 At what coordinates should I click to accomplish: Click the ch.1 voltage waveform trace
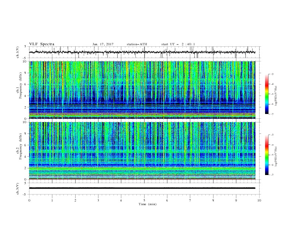click(142, 52)
